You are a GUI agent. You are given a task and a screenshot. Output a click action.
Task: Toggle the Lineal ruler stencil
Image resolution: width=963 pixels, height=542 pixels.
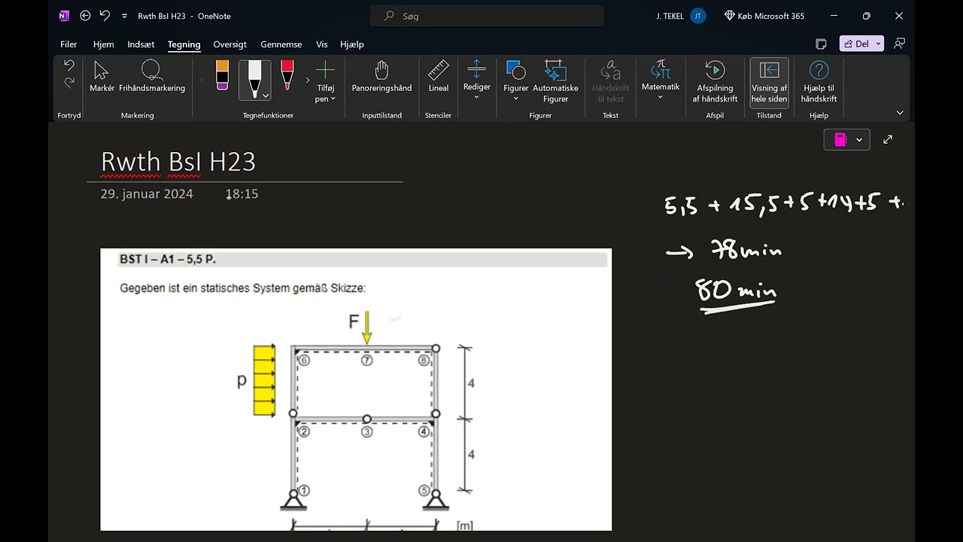click(438, 77)
